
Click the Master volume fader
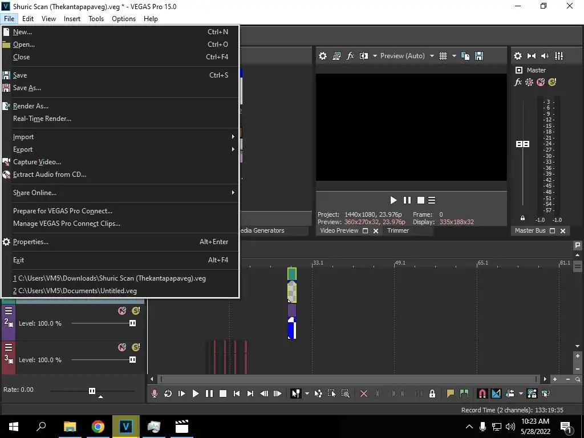click(522, 144)
